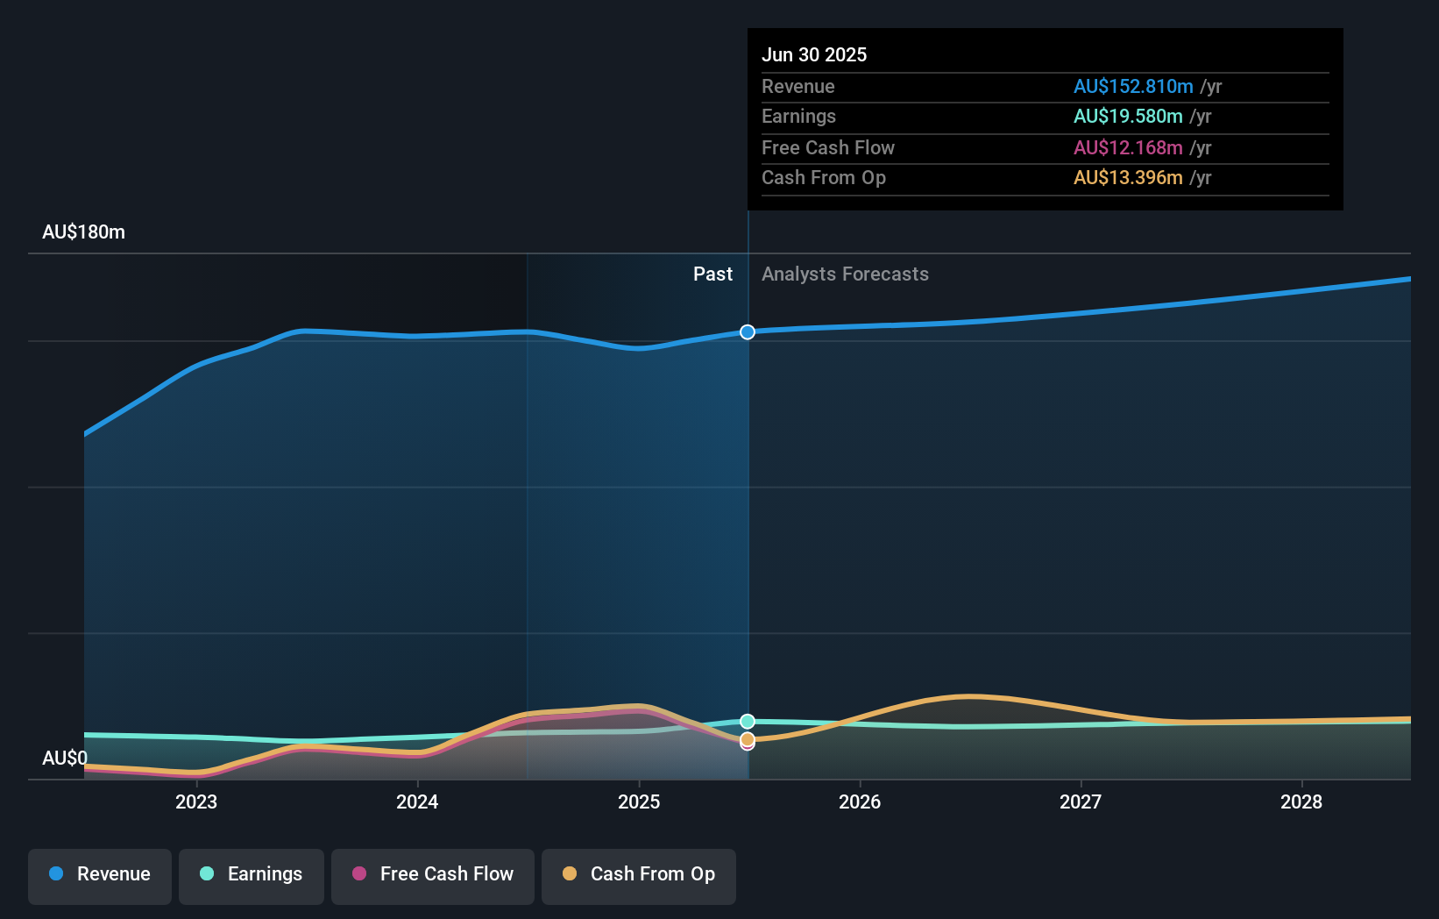Screen dimensions: 1439x919
Task: Click the 2027 label on the x-axis
Action: click(x=1081, y=801)
